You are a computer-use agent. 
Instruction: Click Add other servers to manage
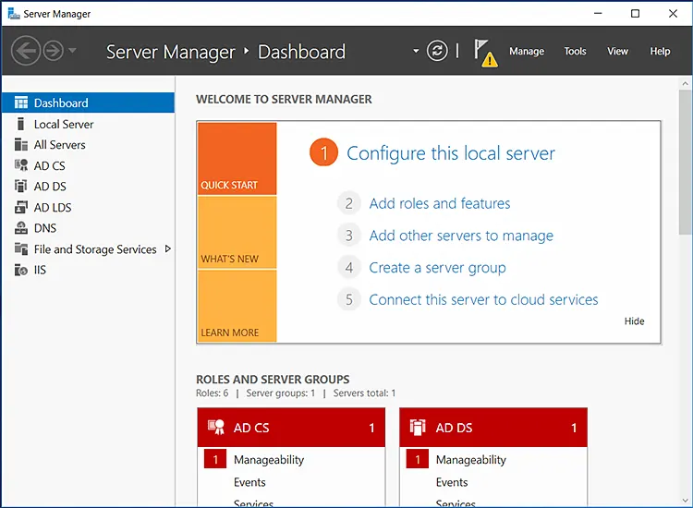461,236
